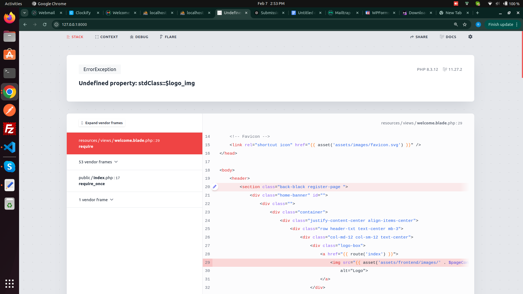Image resolution: width=523 pixels, height=294 pixels.
Task: Open the Flare tab
Action: [x=168, y=37]
